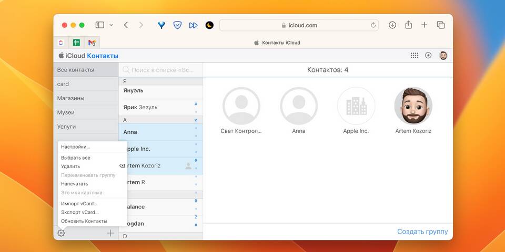Select Выбрать все in the popup menu
Screen dimensions: 505x252
click(x=76, y=157)
